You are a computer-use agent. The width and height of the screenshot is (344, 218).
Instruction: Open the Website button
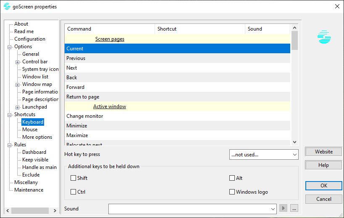point(323,152)
